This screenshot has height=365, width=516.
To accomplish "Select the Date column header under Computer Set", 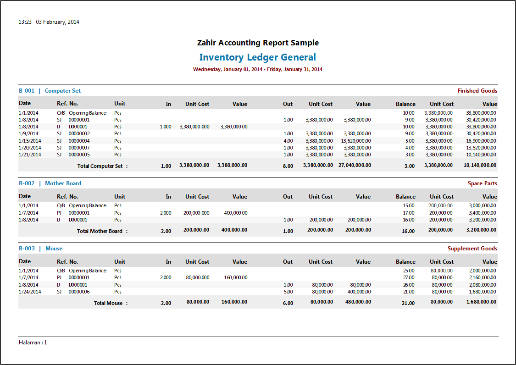I will pos(25,103).
